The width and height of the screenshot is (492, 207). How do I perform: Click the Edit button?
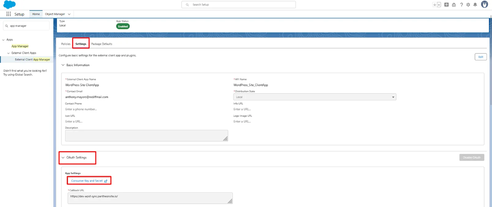[481, 57]
